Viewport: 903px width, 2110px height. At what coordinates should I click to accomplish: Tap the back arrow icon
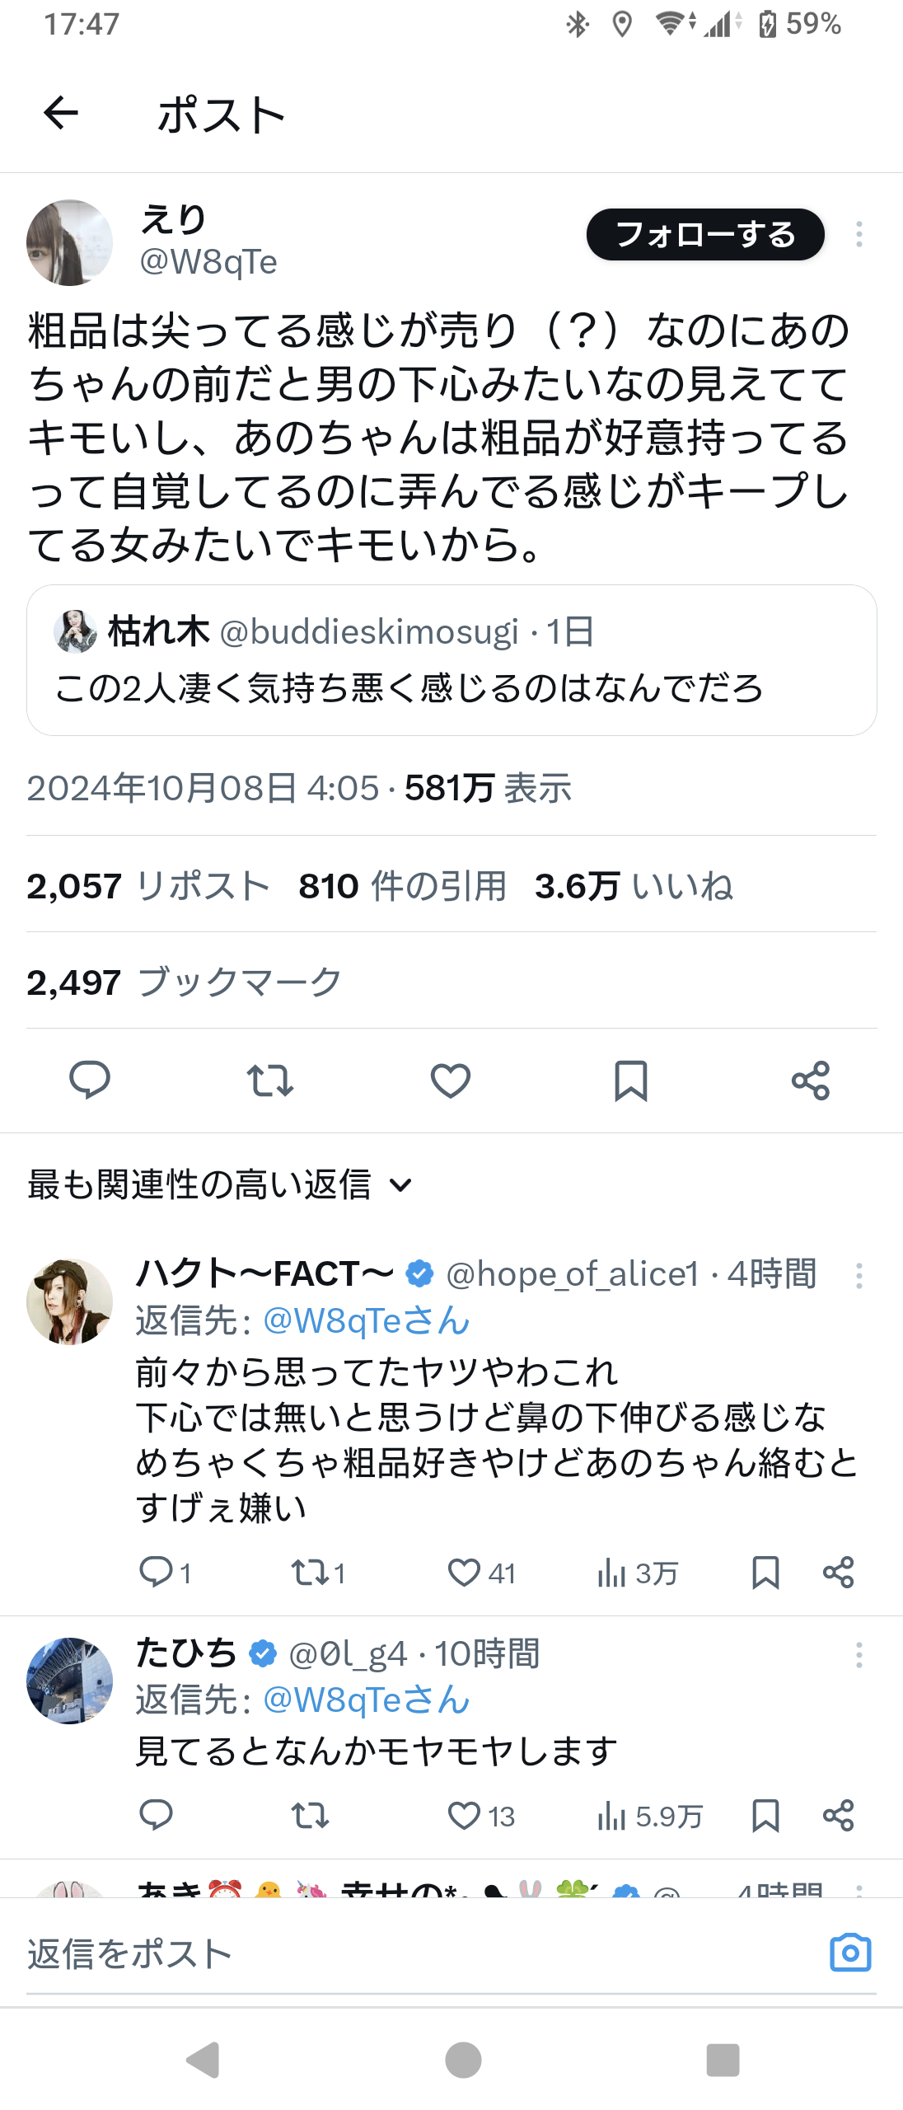click(x=61, y=114)
